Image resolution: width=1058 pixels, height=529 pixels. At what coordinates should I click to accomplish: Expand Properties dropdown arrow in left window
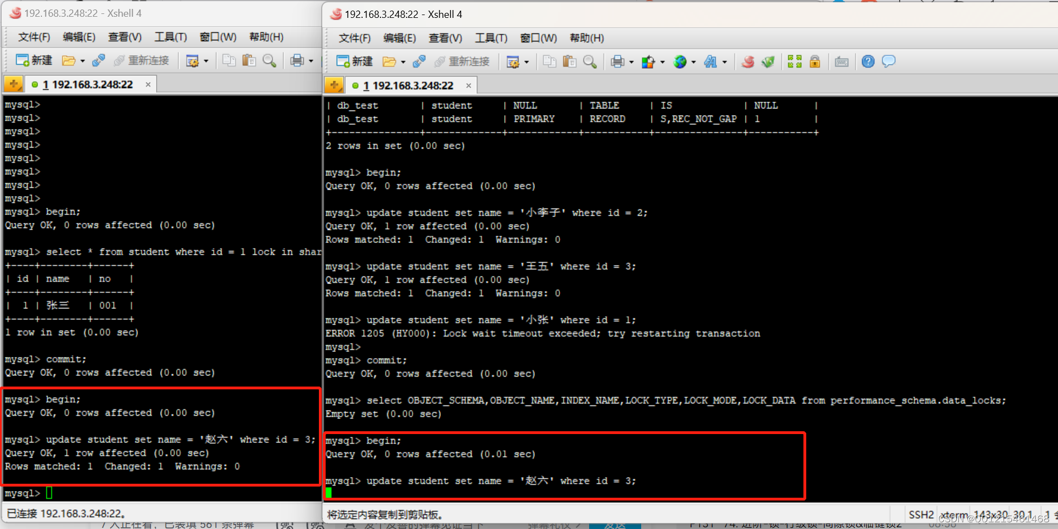(x=206, y=61)
